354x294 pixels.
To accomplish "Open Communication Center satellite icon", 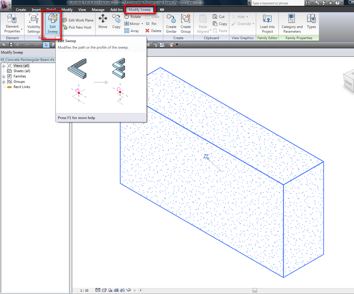I will [x=324, y=3].
